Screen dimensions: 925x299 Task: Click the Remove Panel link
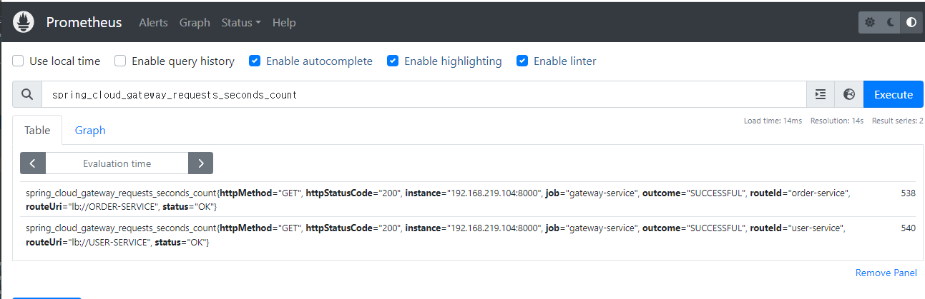[886, 273]
